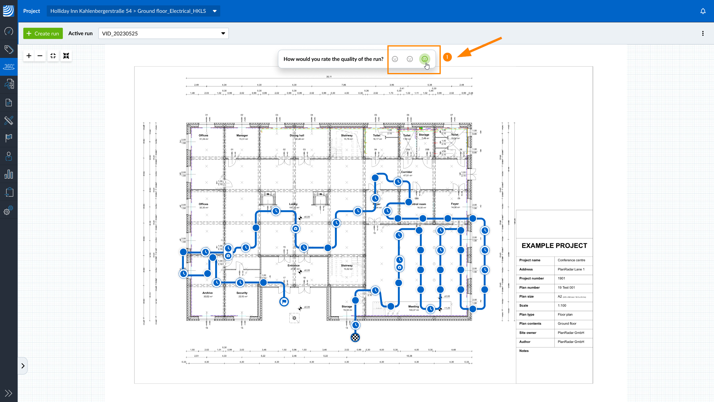Click the flag waypoint marker near Entrance
This screenshot has width=714, height=402.
[284, 301]
